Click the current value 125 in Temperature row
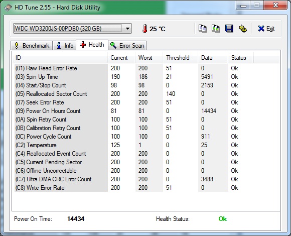The height and width of the screenshot is (236, 291). pos(115,145)
